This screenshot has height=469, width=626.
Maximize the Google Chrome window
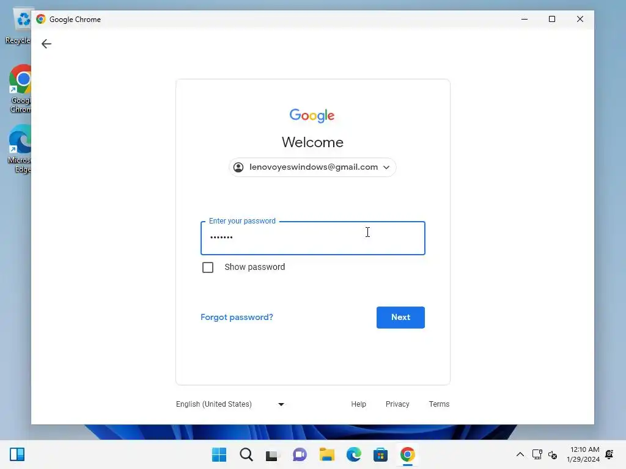pos(552,19)
